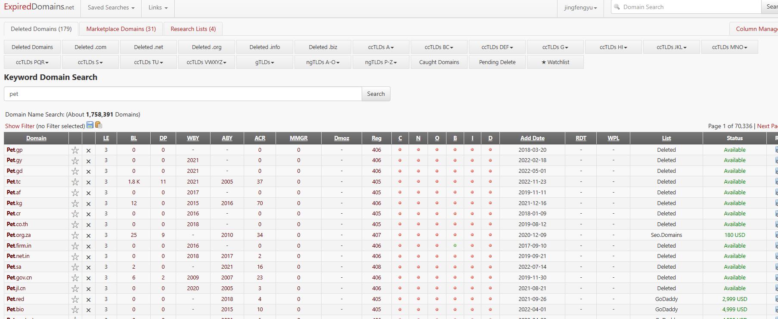Click the star icon for Pet.red

click(75, 300)
